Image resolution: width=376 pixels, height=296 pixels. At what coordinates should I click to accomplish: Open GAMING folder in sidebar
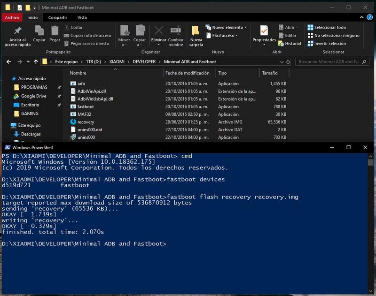tap(30, 114)
